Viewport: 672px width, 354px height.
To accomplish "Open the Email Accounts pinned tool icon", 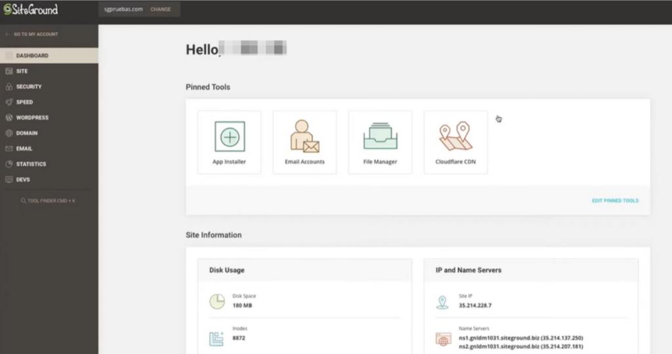I will tap(304, 137).
